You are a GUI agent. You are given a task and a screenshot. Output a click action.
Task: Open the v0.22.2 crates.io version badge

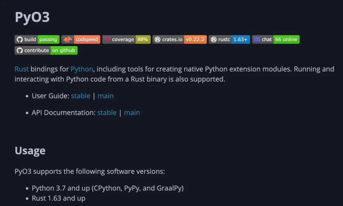pos(196,39)
